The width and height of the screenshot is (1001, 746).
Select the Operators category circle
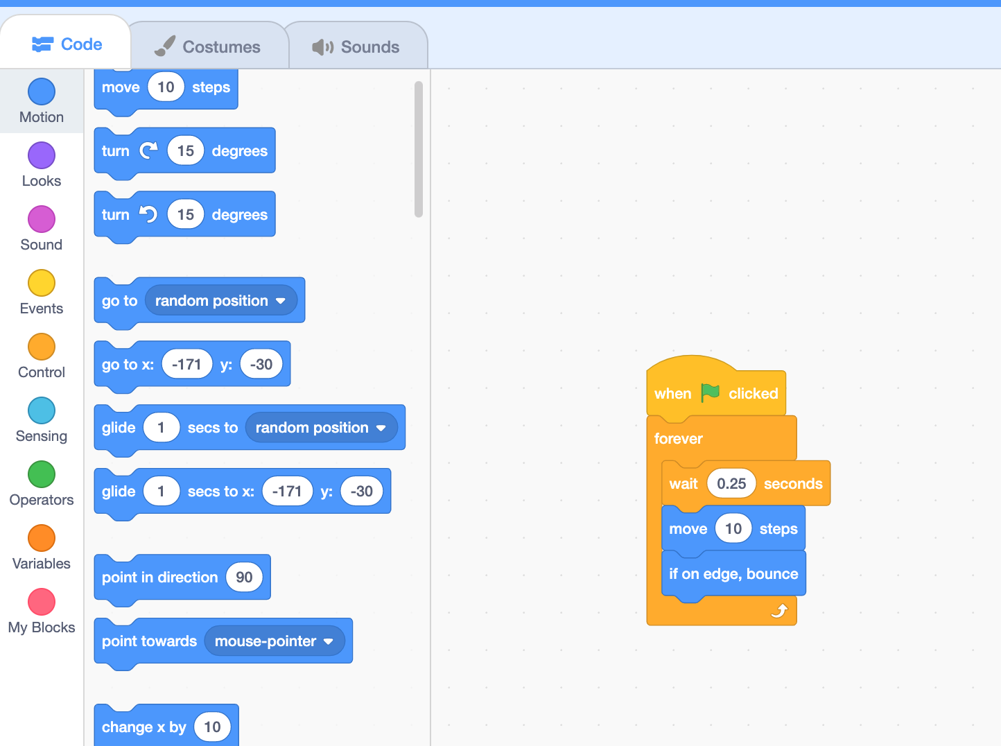(42, 474)
